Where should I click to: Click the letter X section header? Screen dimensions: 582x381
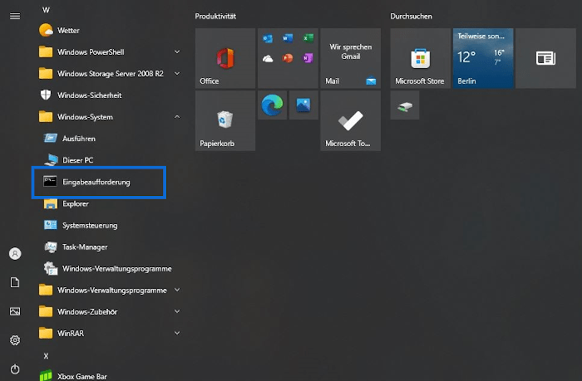pos(46,356)
